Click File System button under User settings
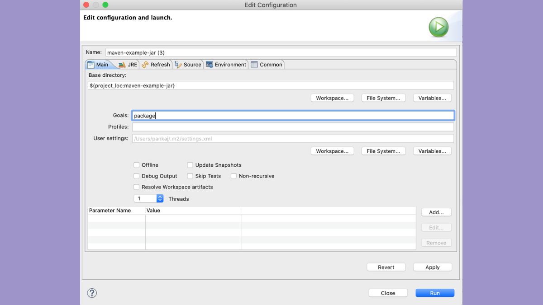 pos(383,151)
